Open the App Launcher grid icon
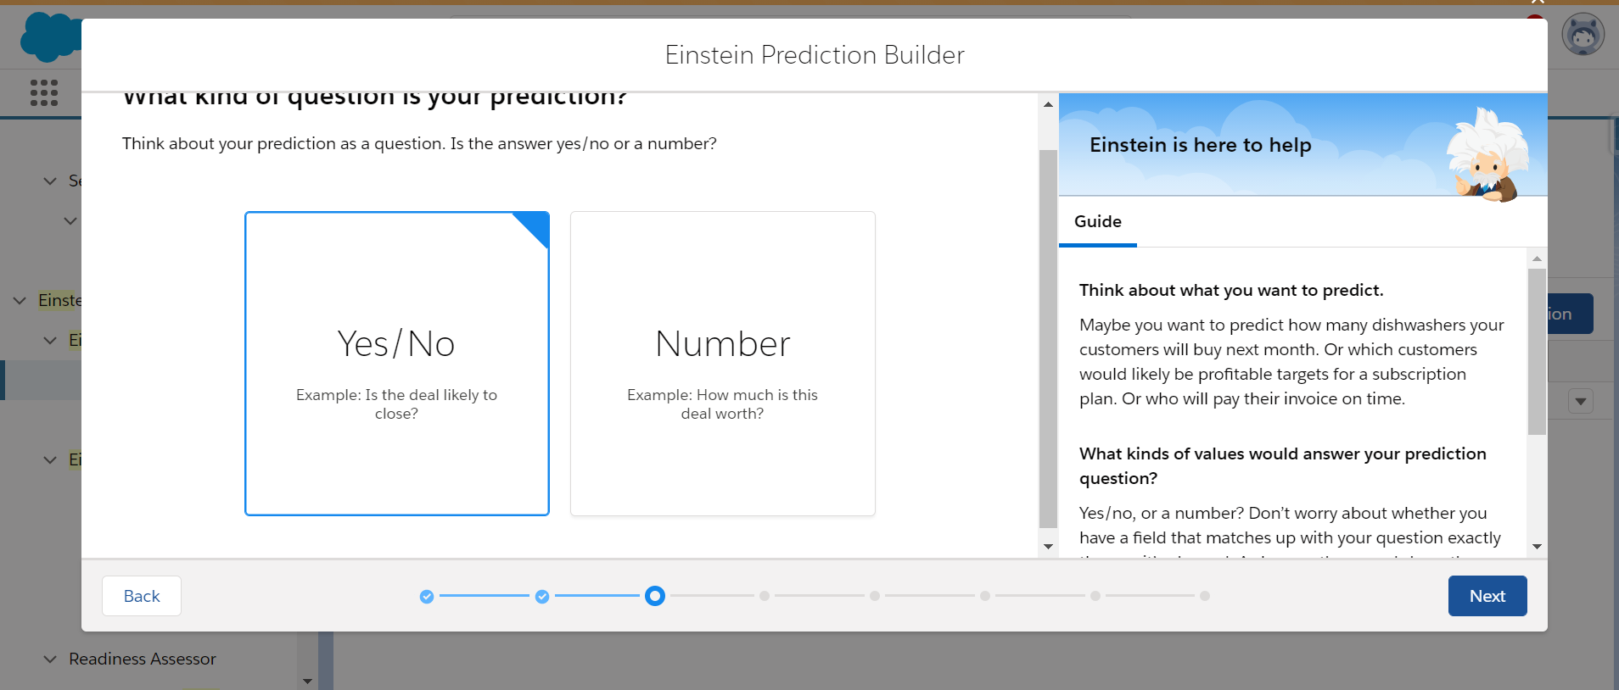1619x690 pixels. coord(44,92)
